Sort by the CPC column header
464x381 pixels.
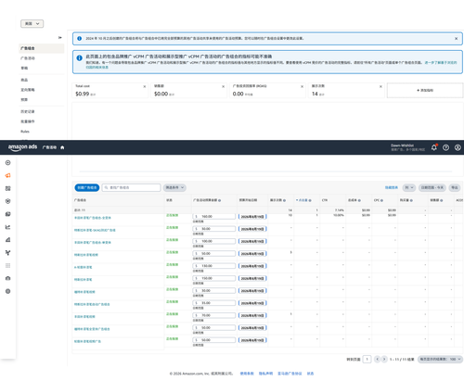click(x=377, y=200)
